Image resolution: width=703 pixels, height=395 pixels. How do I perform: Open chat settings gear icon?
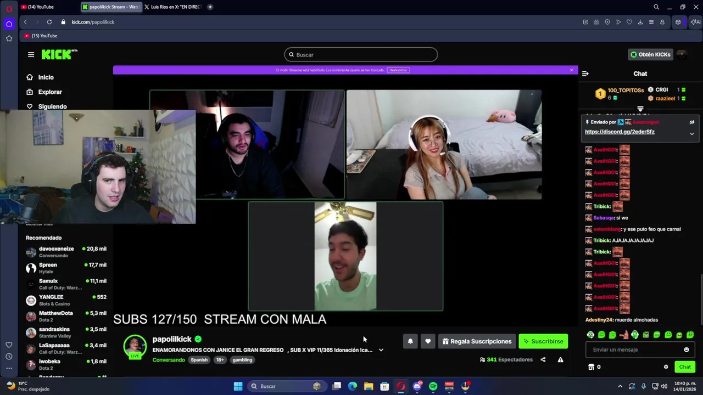pyautogui.click(x=666, y=367)
